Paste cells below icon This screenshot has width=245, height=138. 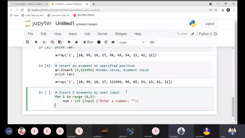click(x=60, y=42)
